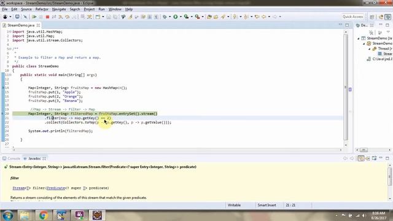393x221 pixels.
Task: Select the Javadoc tab
Action: pyautogui.click(x=34, y=158)
